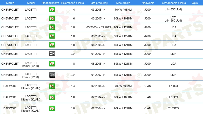
Task: Click the Oznaczenie silnika column header
Action: [174, 3]
